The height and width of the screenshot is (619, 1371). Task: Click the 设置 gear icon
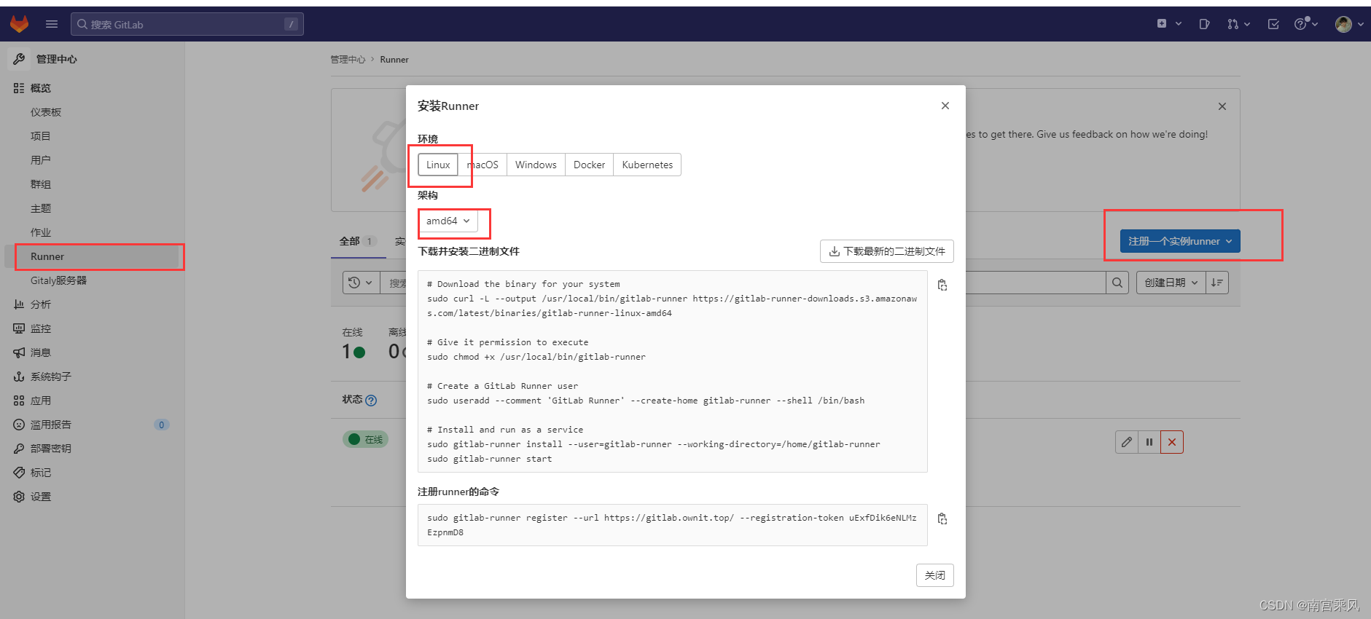coord(19,497)
